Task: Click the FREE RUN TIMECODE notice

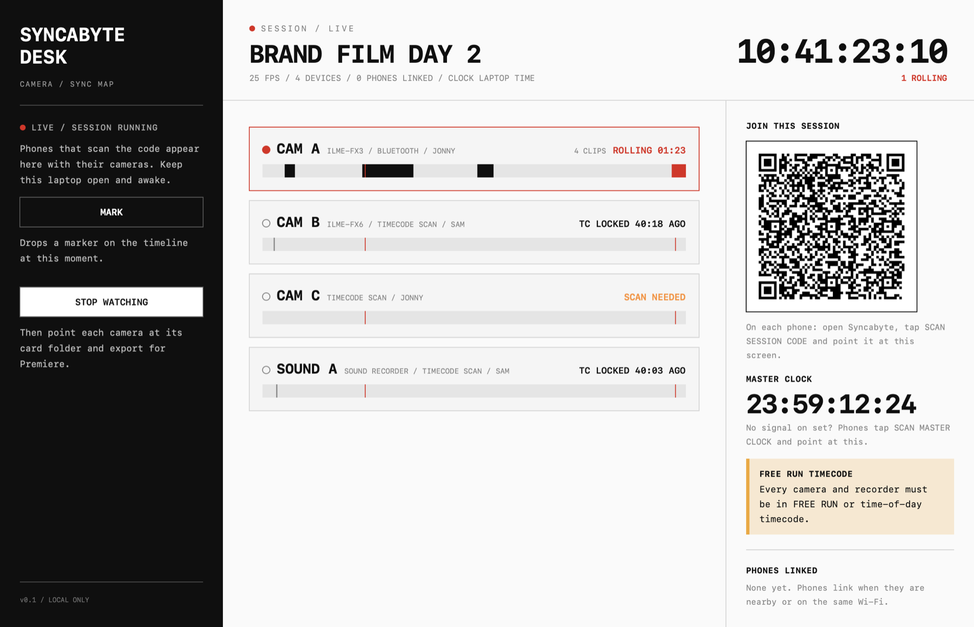Action: click(850, 497)
